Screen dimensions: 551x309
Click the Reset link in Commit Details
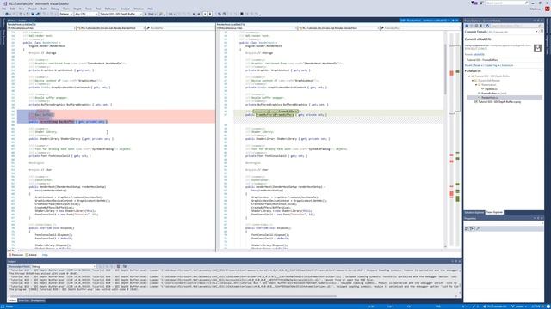477,65
